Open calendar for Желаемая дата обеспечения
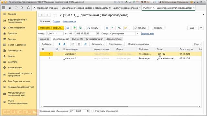207x116 pixels. click(88, 111)
